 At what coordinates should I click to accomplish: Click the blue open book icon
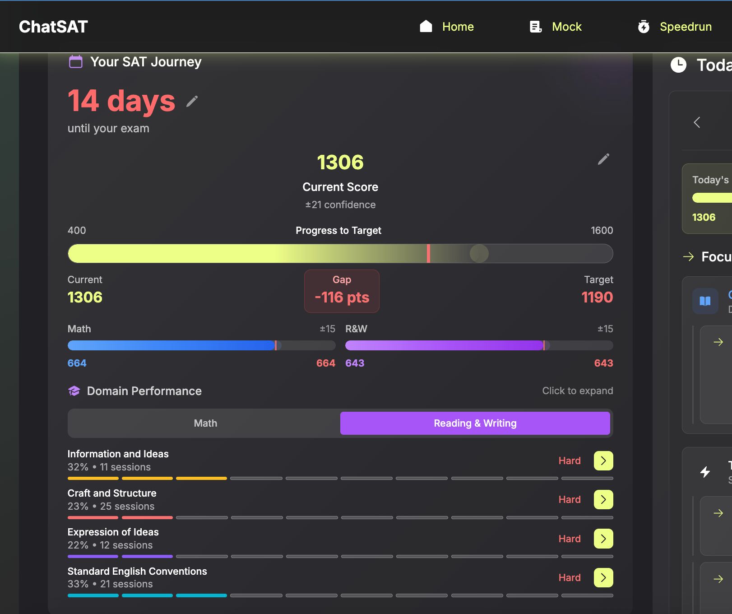(x=705, y=301)
